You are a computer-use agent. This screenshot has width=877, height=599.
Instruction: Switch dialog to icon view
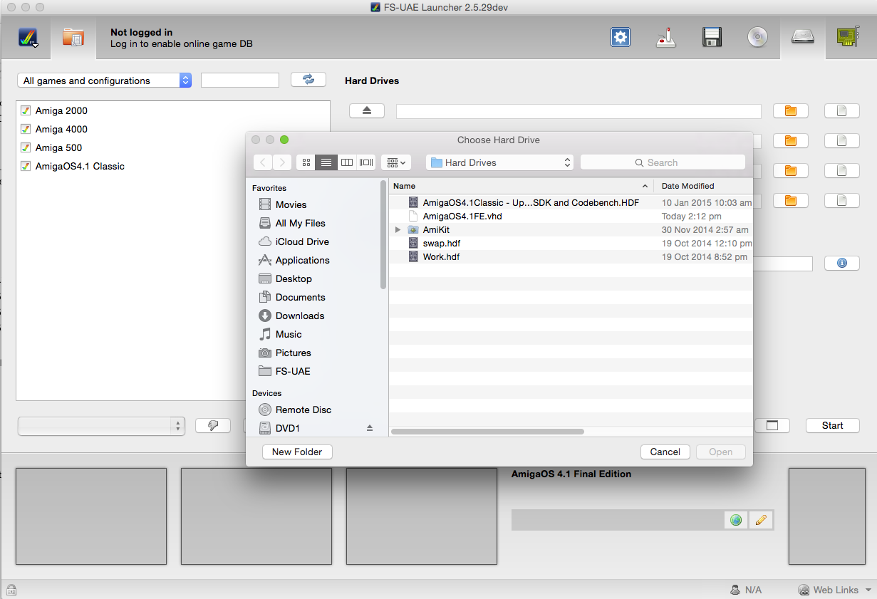coord(306,162)
